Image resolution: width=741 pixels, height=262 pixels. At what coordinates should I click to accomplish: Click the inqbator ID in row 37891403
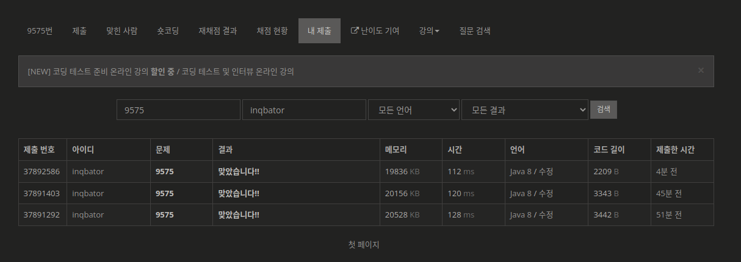(x=88, y=194)
